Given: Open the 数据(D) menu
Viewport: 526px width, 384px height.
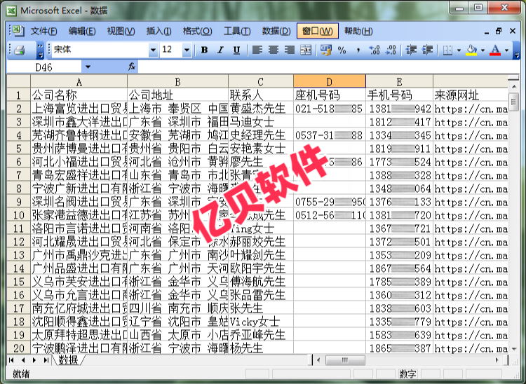Looking at the screenshot, I should point(276,31).
